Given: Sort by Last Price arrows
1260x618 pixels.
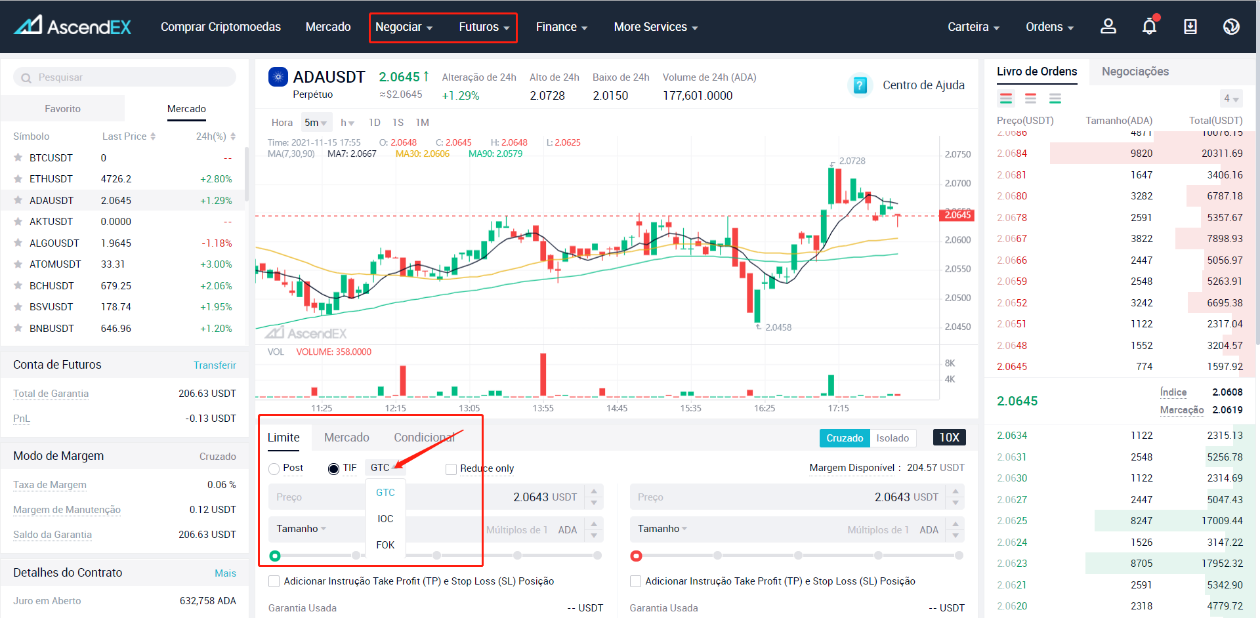Looking at the screenshot, I should pyautogui.click(x=153, y=136).
